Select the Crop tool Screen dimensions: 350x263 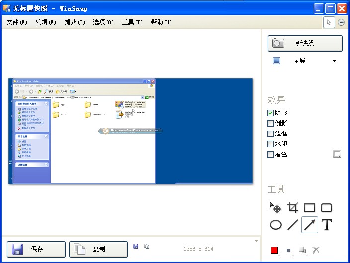pyautogui.click(x=293, y=208)
